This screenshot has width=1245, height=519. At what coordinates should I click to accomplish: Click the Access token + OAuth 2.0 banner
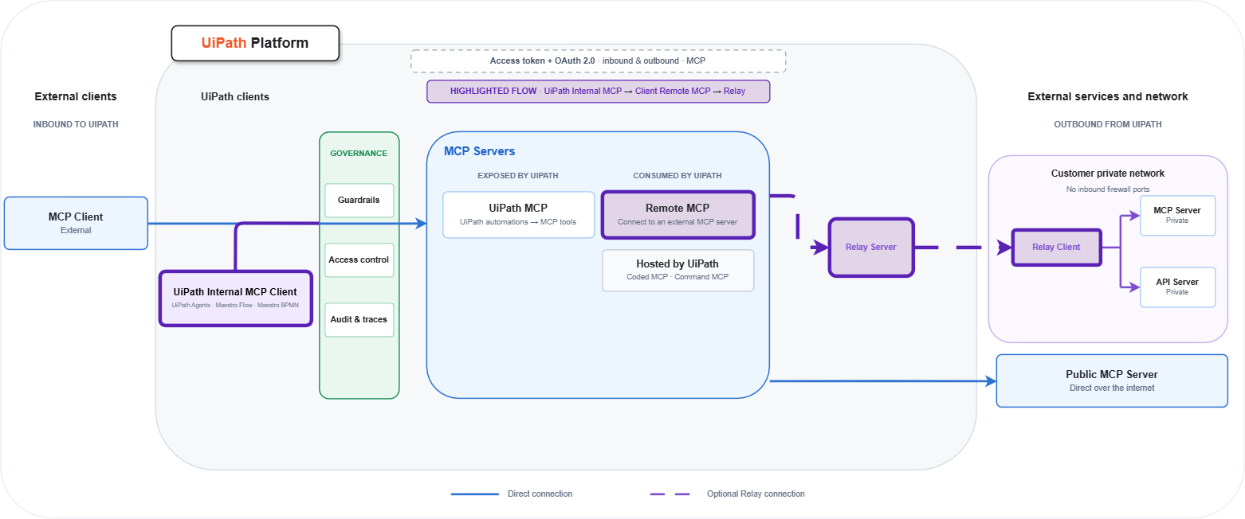(x=598, y=61)
